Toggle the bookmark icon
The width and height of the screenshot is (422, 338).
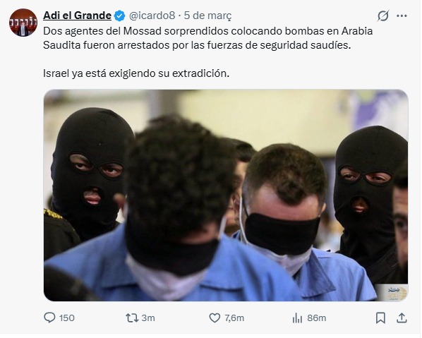click(x=380, y=318)
